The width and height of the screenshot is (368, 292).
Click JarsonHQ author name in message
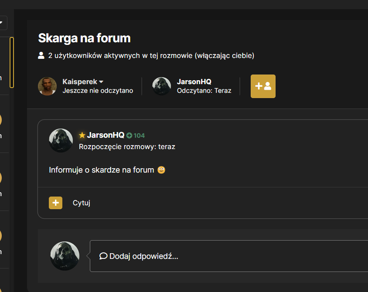[106, 135]
